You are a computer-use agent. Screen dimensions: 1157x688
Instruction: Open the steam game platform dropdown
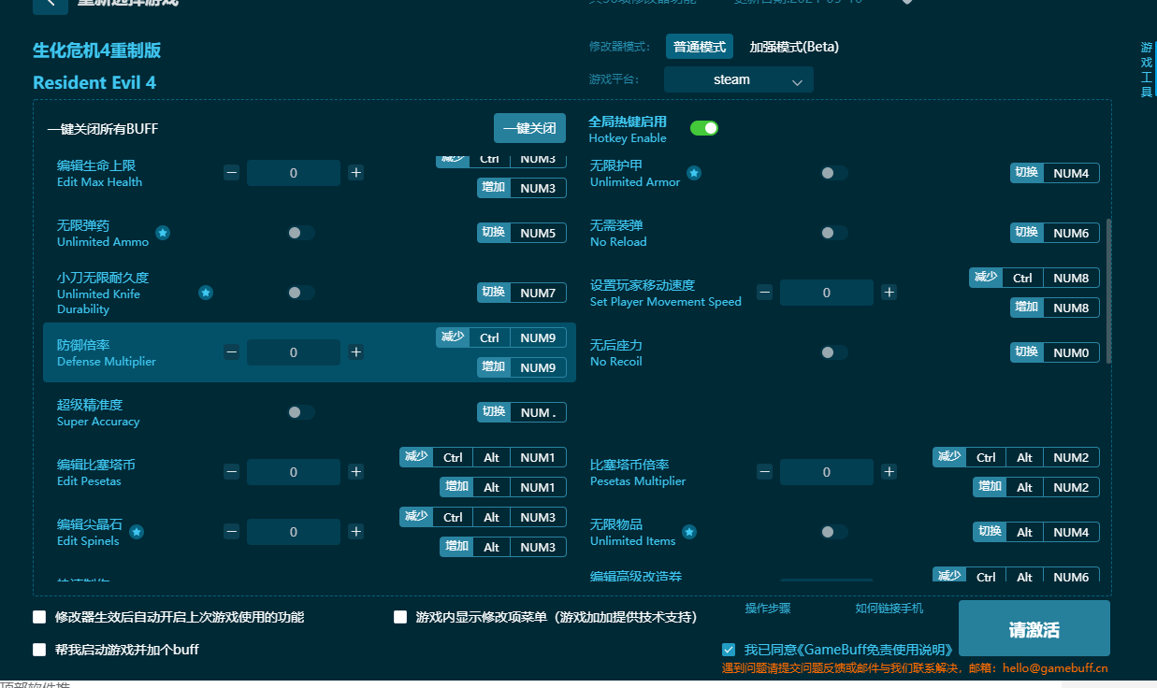coord(739,79)
